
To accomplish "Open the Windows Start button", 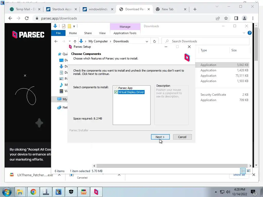I will (x=7, y=192).
